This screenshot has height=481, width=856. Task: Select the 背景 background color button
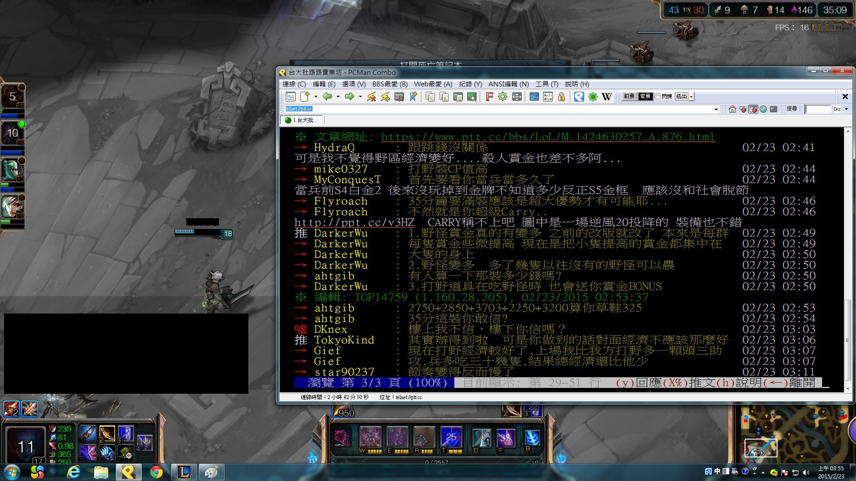pos(645,96)
